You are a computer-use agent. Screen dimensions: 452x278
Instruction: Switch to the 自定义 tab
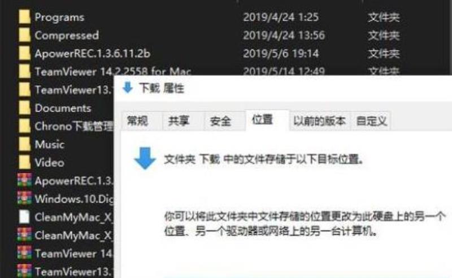coord(371,121)
